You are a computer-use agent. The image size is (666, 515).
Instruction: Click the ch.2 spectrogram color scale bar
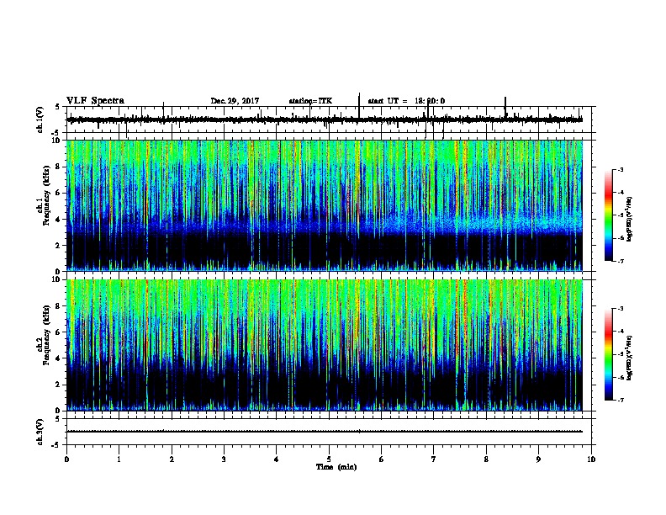coord(609,354)
